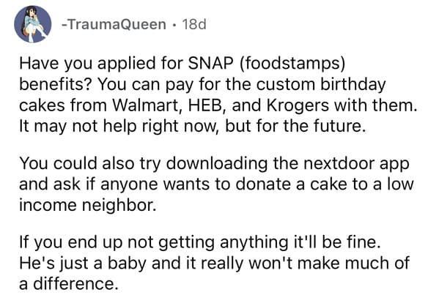
Task: Click the (foodstamps) parenthetical text
Action: pos(292,64)
